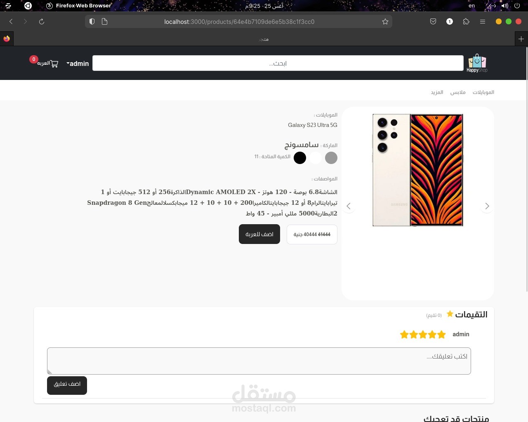Click the Pocket save icon
Image resolution: width=528 pixels, height=422 pixels.
coord(433,22)
